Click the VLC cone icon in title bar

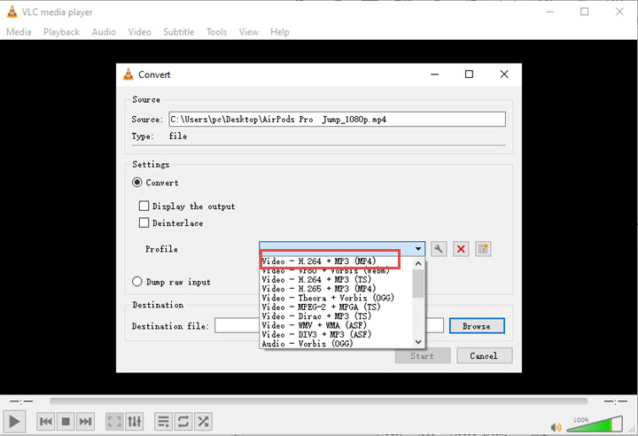12,12
